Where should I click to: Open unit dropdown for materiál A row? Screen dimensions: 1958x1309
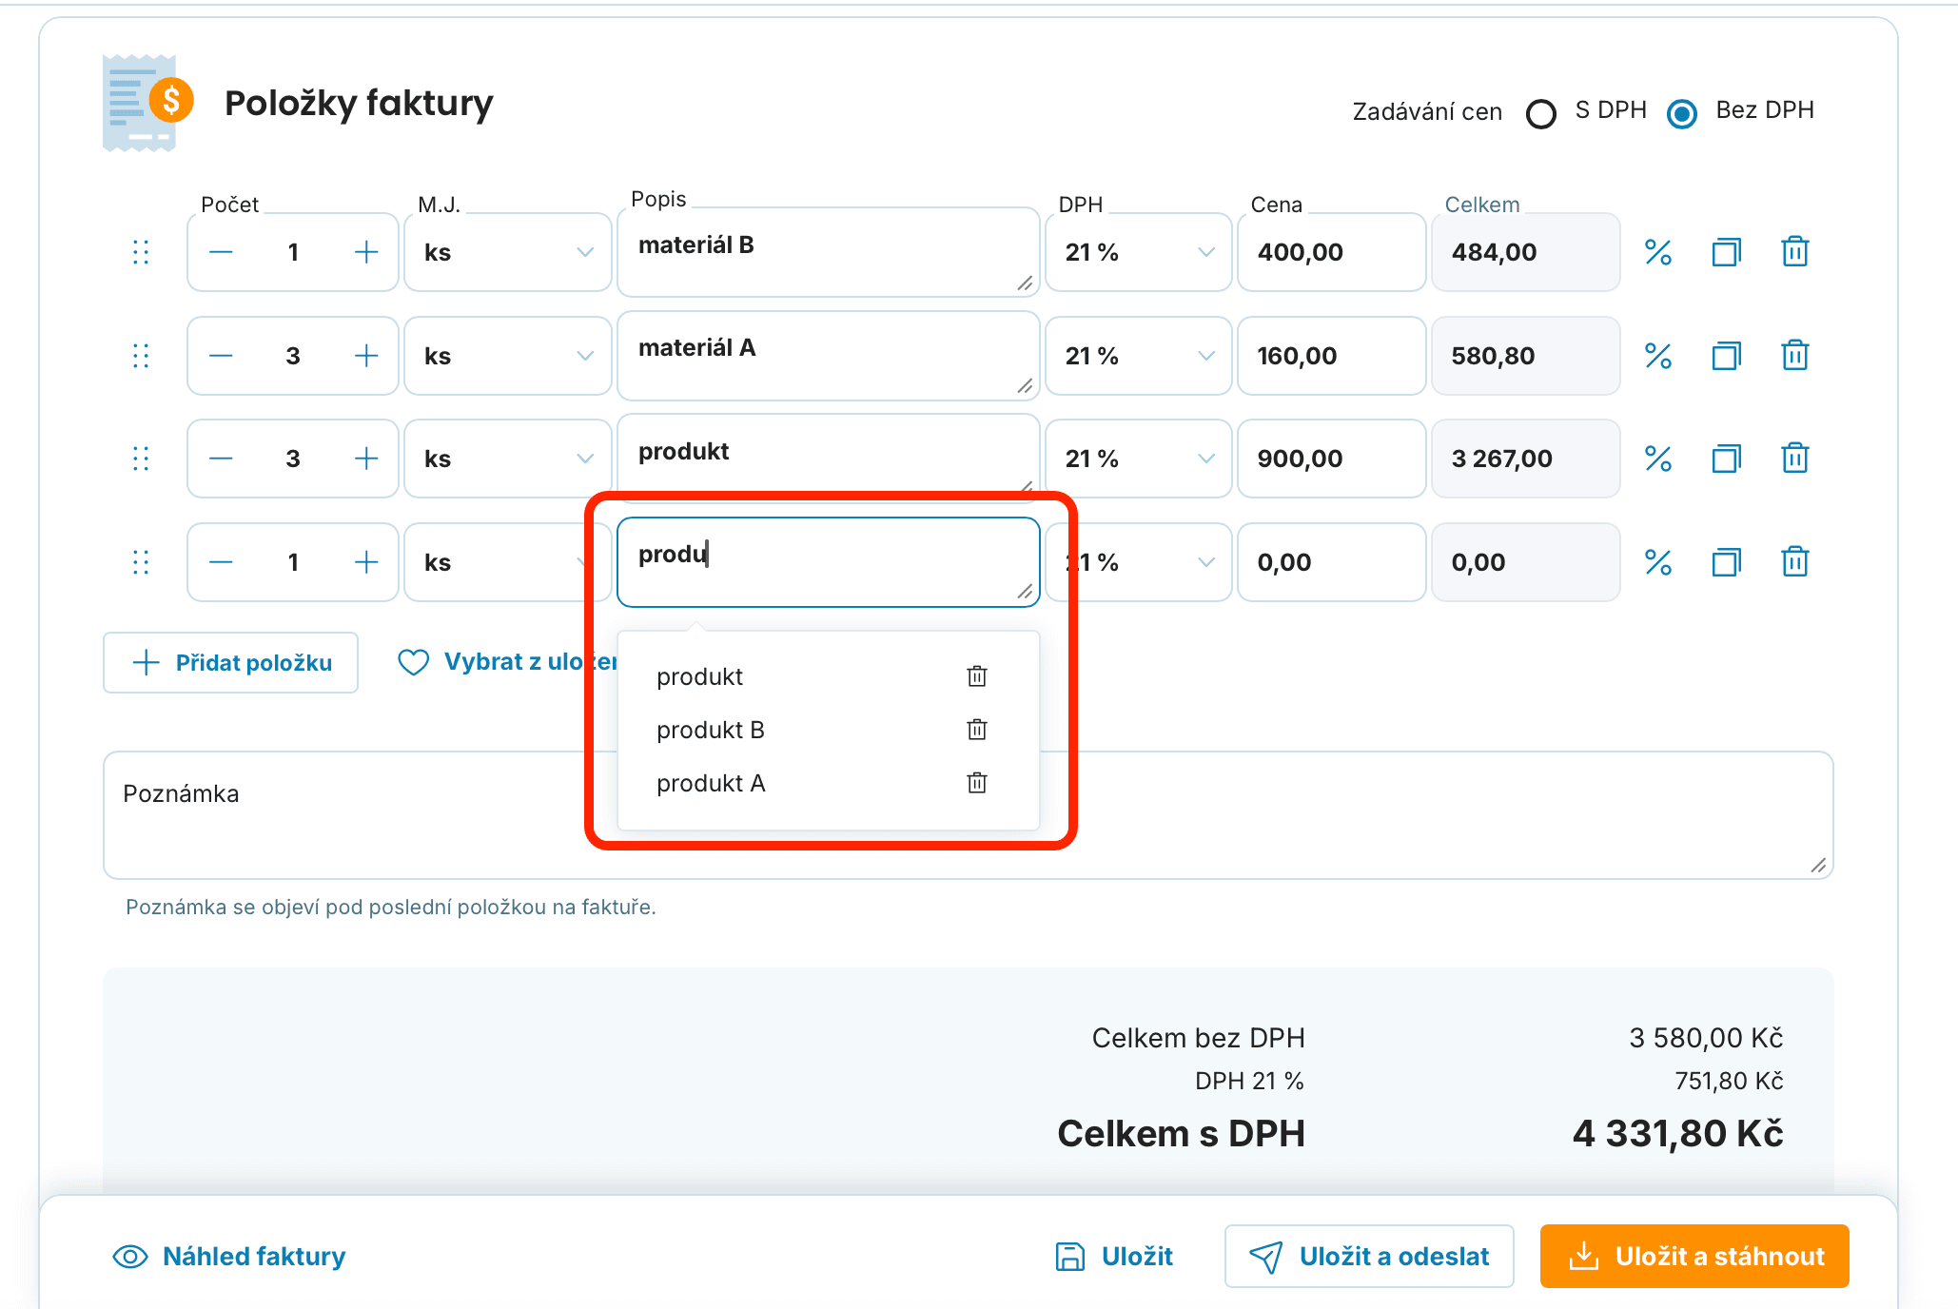(x=508, y=356)
